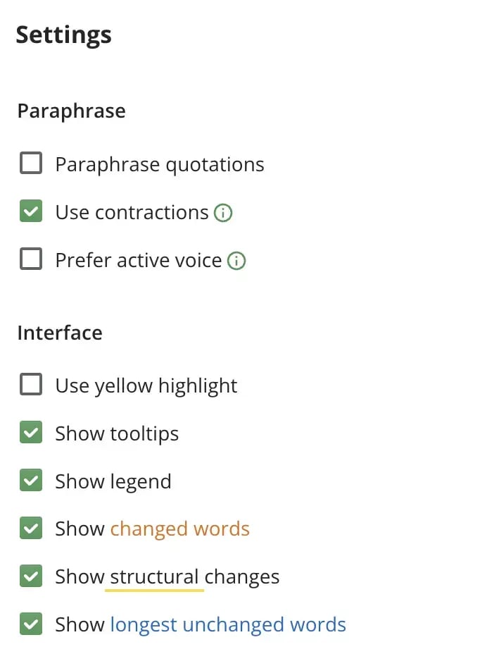Click the orange "changed words" text
Image resolution: width=487 pixels, height=654 pixels.
(x=179, y=529)
